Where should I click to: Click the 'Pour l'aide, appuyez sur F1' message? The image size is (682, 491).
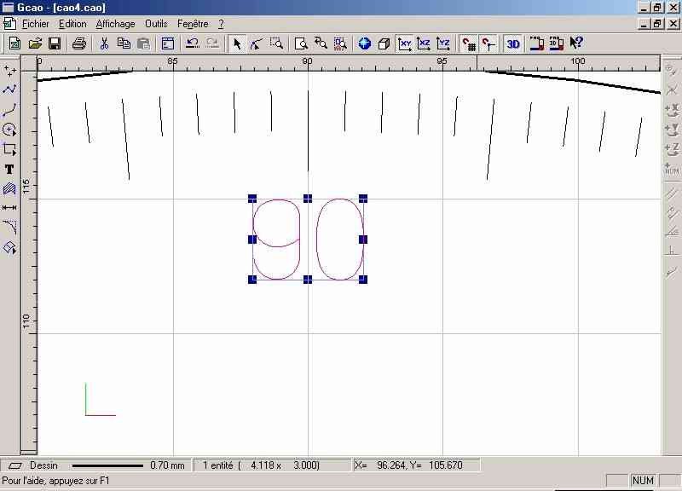pos(56,481)
